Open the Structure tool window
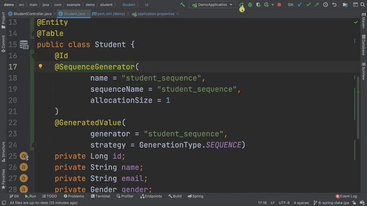 pos(3,152)
